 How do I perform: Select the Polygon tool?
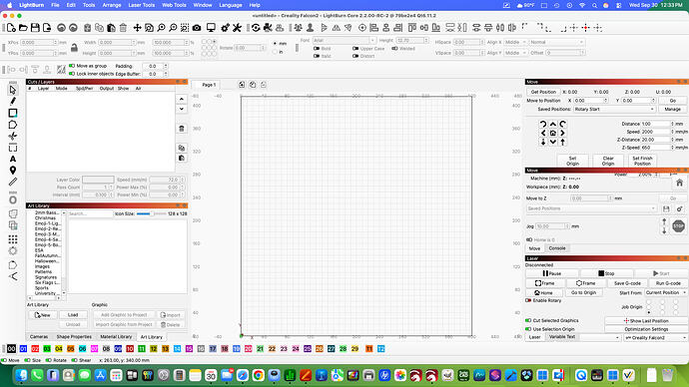13,125
